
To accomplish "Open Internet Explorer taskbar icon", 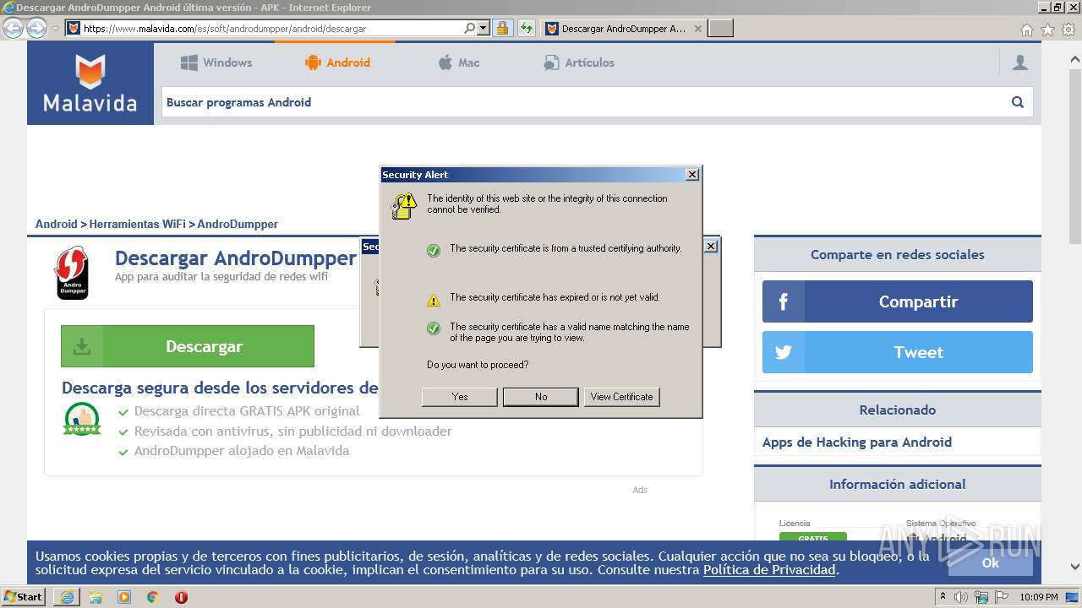I will pyautogui.click(x=67, y=597).
